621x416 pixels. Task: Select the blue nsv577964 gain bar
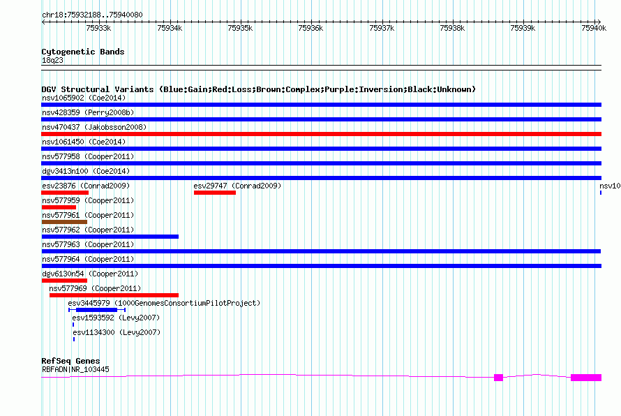[x=321, y=266]
